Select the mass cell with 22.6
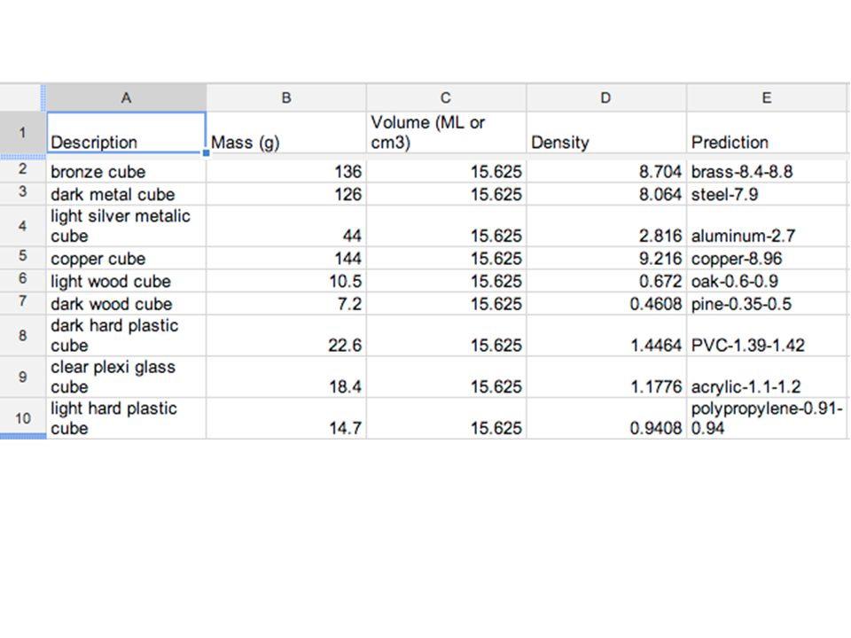The image size is (851, 638). [286, 335]
